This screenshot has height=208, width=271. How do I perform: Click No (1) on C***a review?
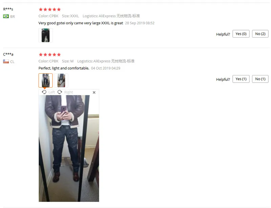tap(260, 79)
